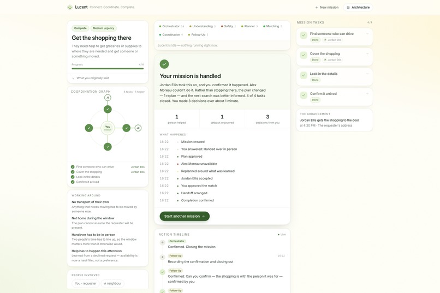Expand the Cover the shopping task card
Screen dimensions: 440x293
pos(367,53)
